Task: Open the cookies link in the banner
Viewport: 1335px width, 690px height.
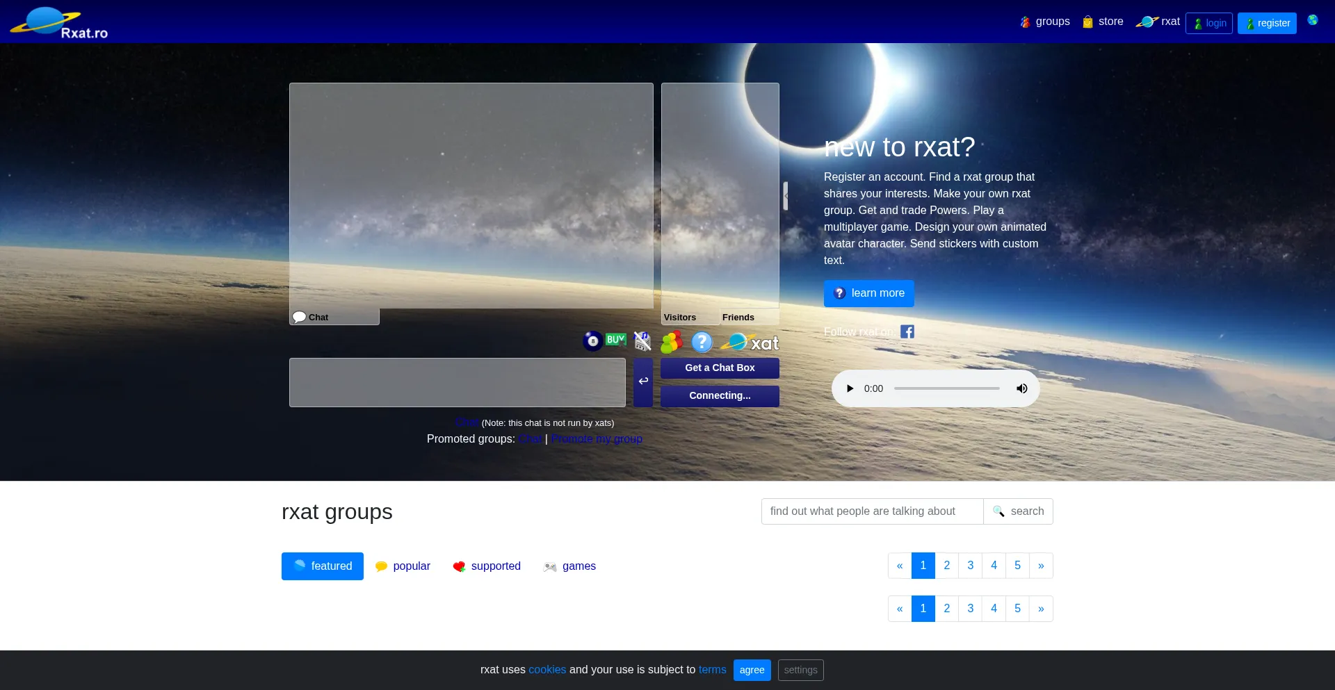Action: tap(547, 670)
